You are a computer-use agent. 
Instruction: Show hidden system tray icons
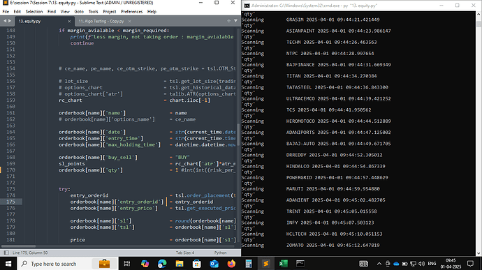379,264
